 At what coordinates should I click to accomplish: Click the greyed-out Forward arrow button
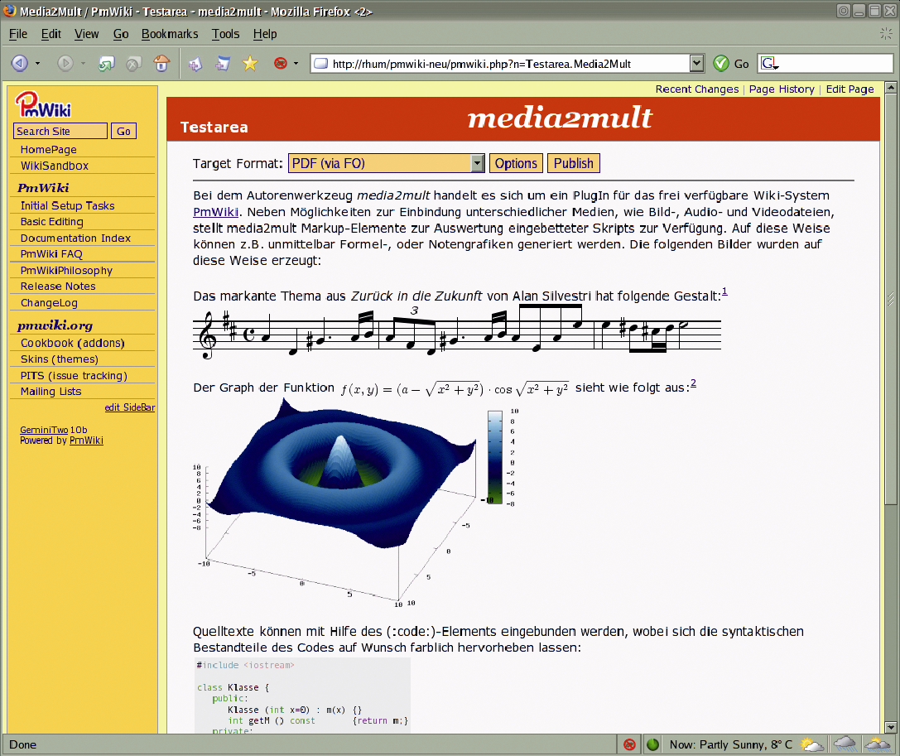pos(65,63)
